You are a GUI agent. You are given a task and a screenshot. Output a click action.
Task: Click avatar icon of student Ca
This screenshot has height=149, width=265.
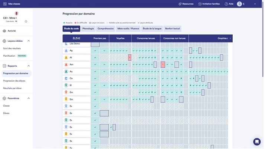(66, 78)
